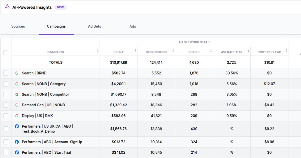The width and height of the screenshot is (301, 158).
Task: Open the Search | NONB | Category campaign
Action: [x=44, y=84]
